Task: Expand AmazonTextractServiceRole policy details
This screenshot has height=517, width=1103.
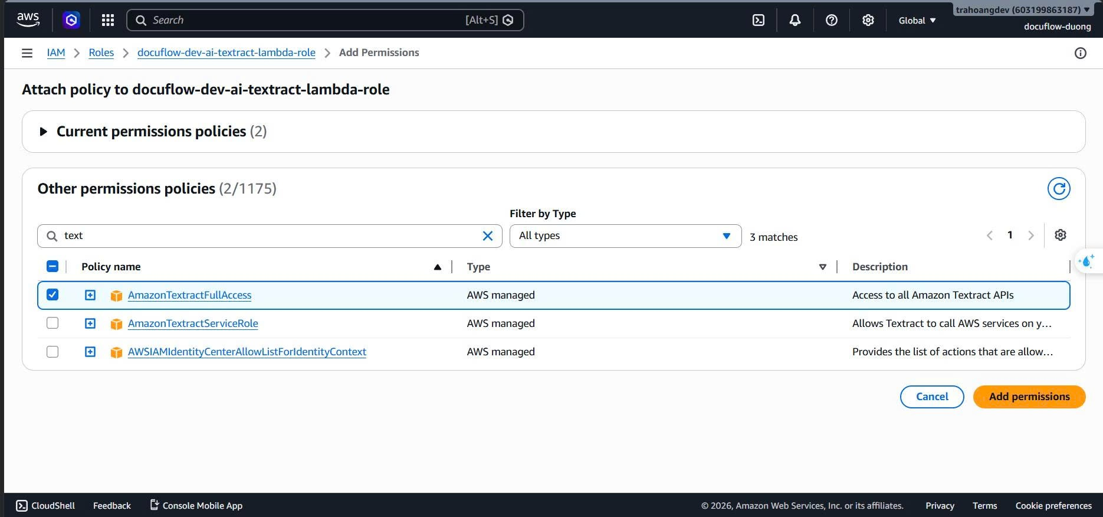Action: (90, 323)
